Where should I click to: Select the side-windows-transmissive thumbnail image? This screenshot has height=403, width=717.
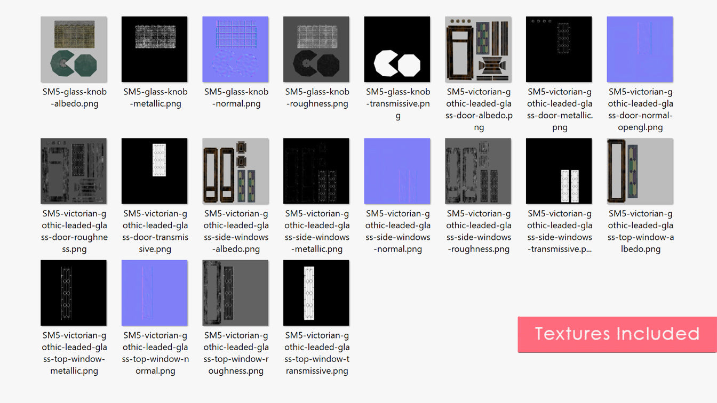click(559, 171)
